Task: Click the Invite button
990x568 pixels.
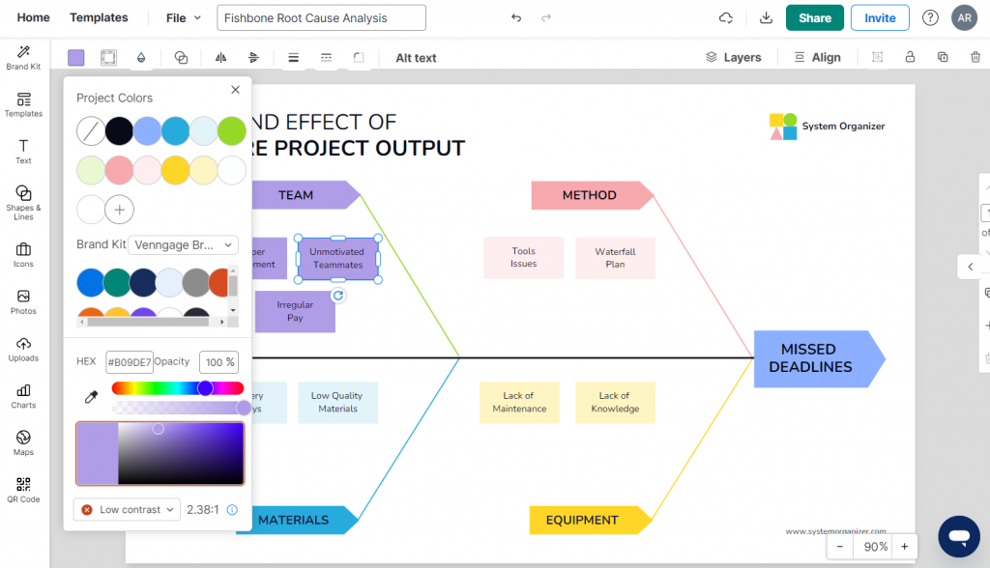Action: 880,17
